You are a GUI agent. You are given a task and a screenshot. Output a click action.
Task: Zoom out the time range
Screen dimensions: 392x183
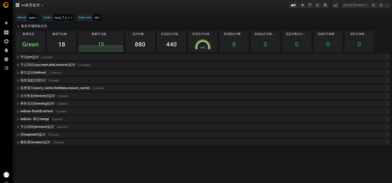click(373, 5)
